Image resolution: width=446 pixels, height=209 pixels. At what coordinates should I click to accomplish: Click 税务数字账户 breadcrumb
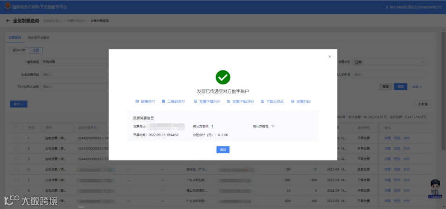pyautogui.click(x=52, y=21)
